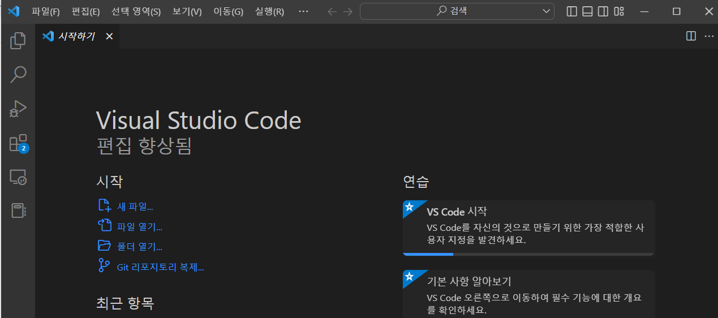Toggle secondary side bar layout icon

[603, 11]
